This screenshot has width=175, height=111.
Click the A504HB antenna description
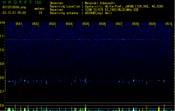coord(98,13)
